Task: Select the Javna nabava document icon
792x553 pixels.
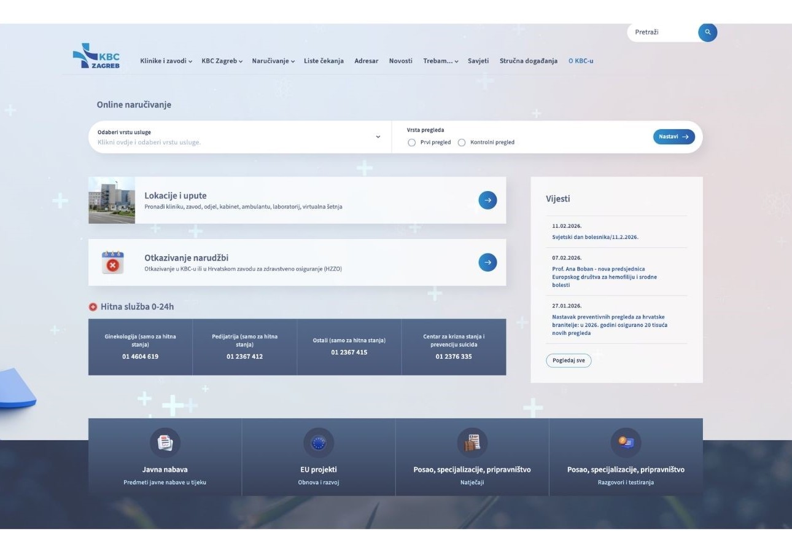Action: click(x=164, y=442)
